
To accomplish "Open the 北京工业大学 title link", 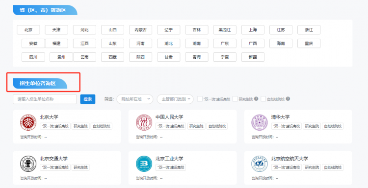I will click(169, 159).
